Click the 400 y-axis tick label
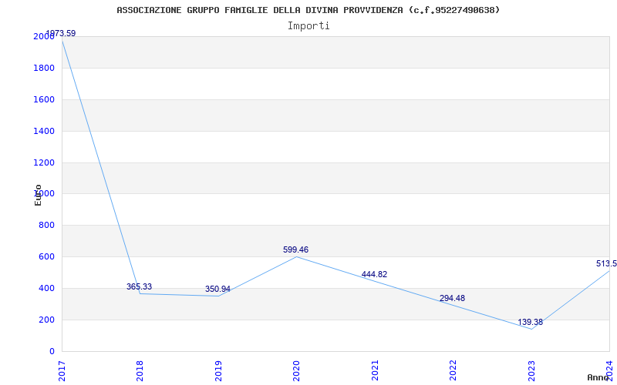This screenshot has height=385, width=617. 46,289
